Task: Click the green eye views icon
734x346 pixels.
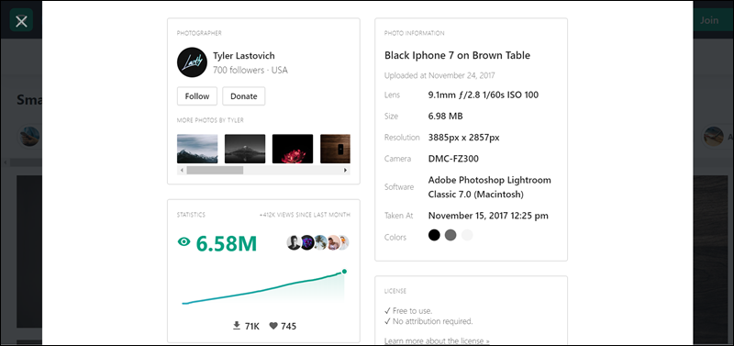Action: [184, 241]
